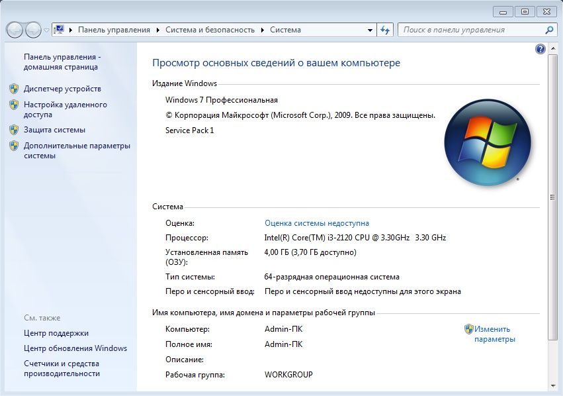
Task: Open recent pages dropdown beside forward arrow
Action: click(46, 30)
